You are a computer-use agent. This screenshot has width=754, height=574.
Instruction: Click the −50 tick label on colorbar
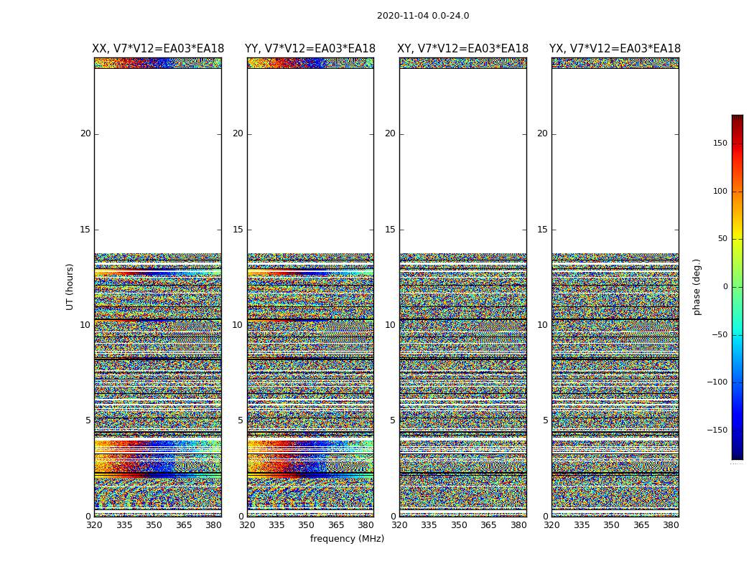[x=720, y=335]
